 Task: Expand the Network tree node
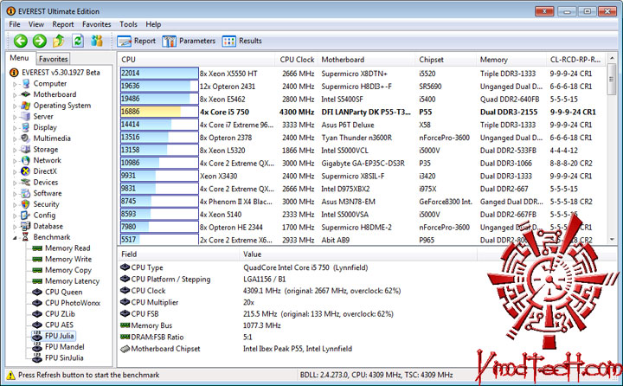(15, 161)
